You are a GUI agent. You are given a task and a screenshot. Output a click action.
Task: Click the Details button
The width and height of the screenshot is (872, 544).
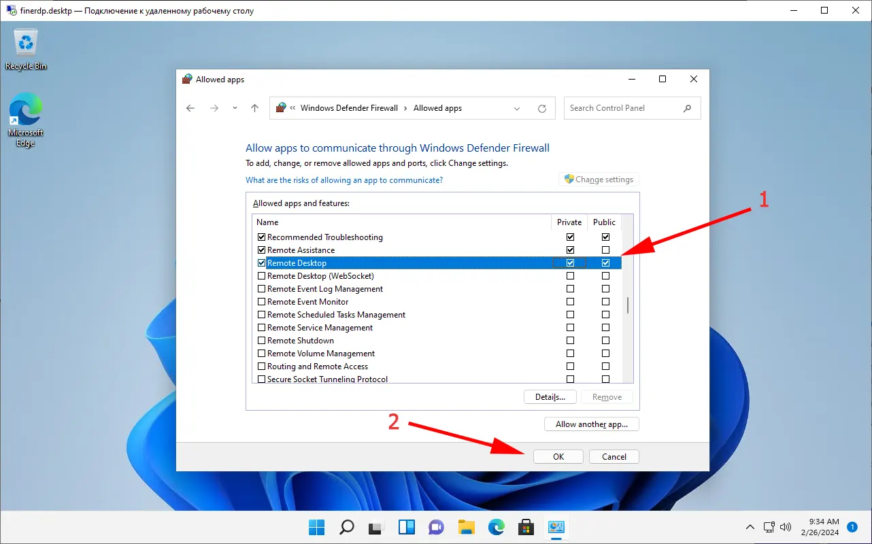(550, 397)
